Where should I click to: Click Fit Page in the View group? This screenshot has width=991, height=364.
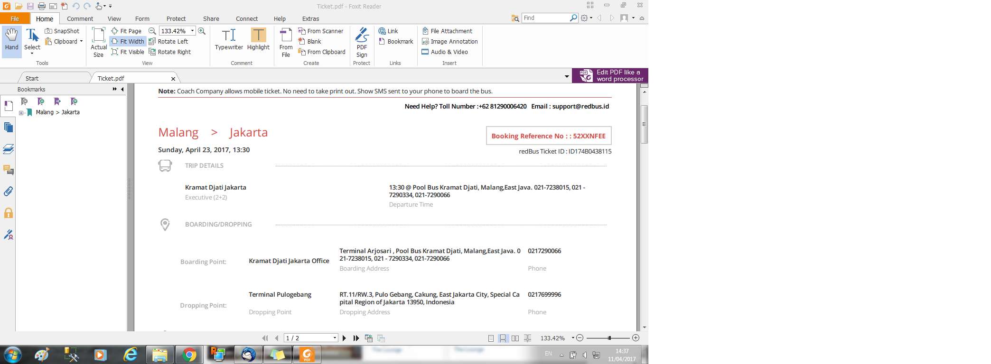[x=126, y=31]
